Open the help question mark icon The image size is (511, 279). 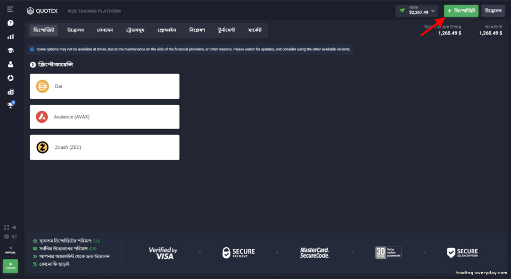(11, 23)
